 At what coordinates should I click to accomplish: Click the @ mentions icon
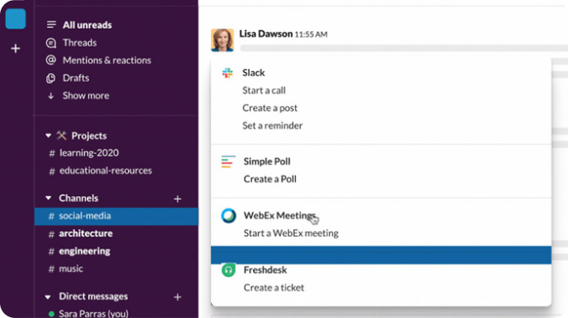click(51, 60)
